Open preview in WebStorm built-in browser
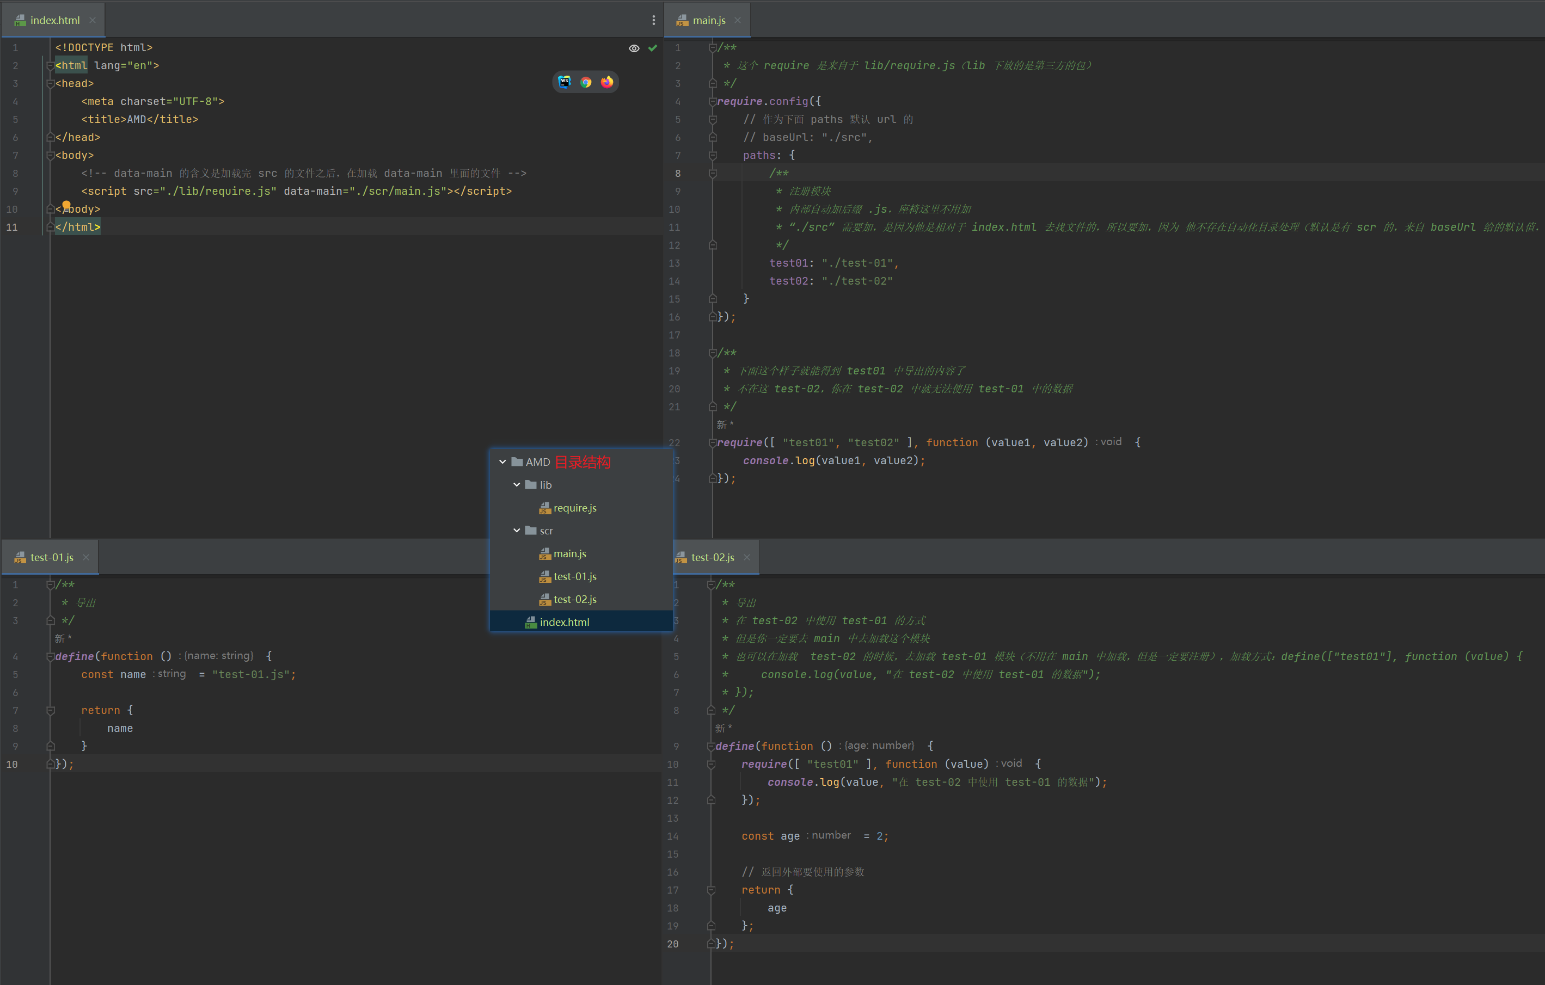 [x=564, y=82]
